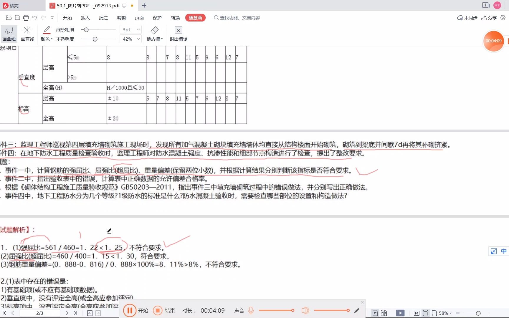Select the 画直线 straight line tool
The height and width of the screenshot is (318, 509).
click(27, 34)
